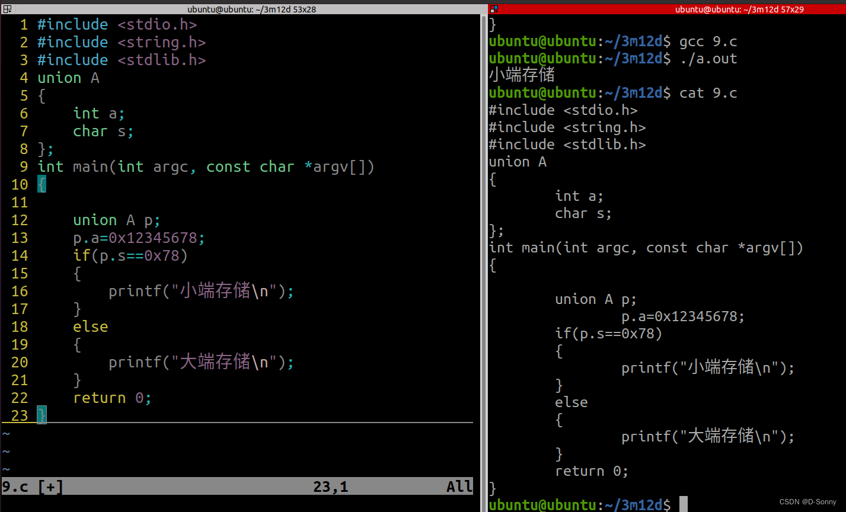Viewport: 846px width, 512px height.
Task: Click the './a.out' command in right terminal
Action: coord(708,59)
